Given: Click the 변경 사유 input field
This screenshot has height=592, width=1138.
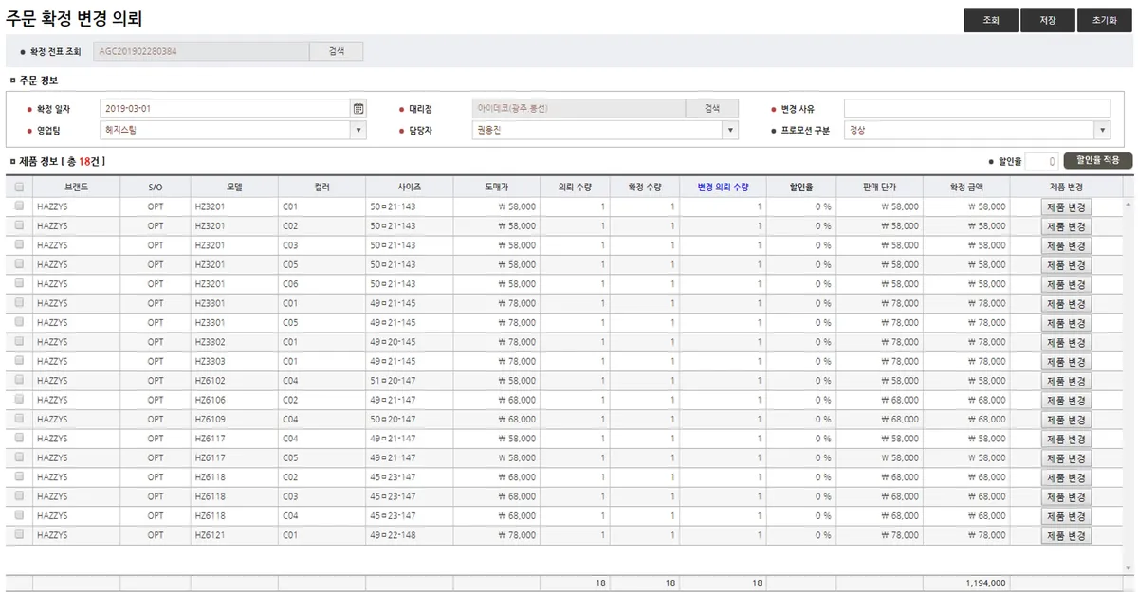Looking at the screenshot, I should [x=977, y=108].
